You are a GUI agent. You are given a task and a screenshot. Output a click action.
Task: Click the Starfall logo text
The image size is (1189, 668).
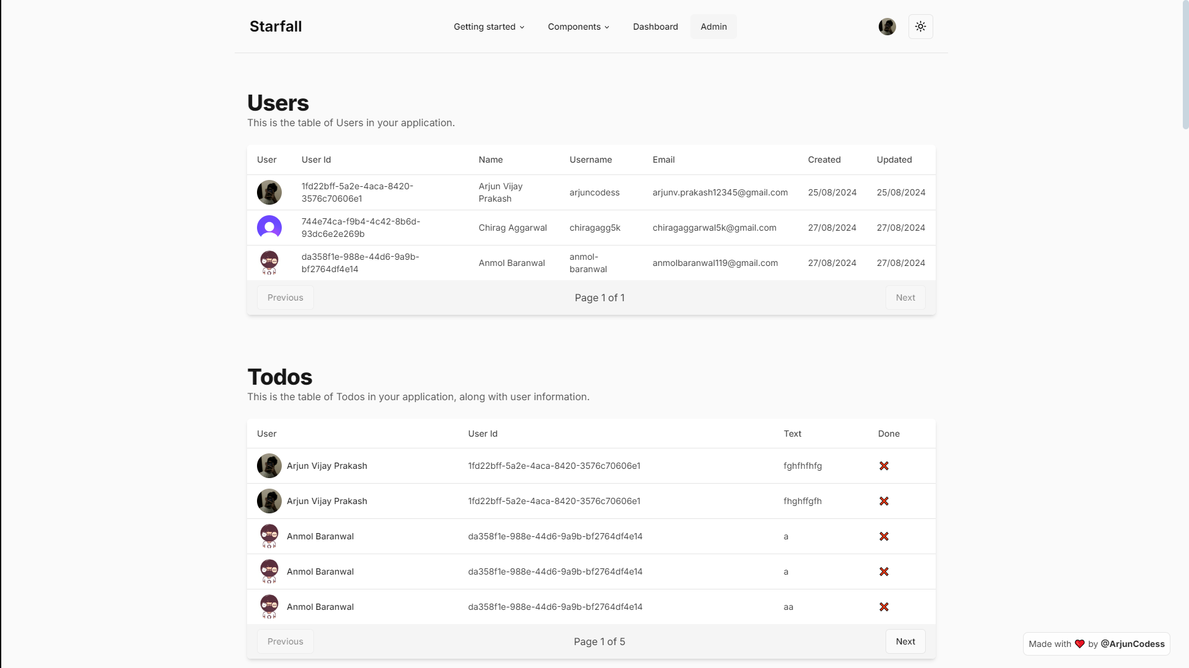click(276, 27)
